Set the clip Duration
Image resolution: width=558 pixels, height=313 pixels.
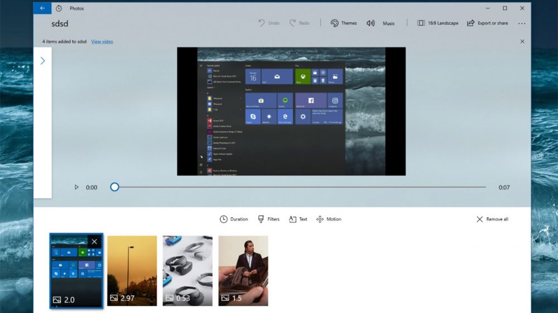pos(233,219)
